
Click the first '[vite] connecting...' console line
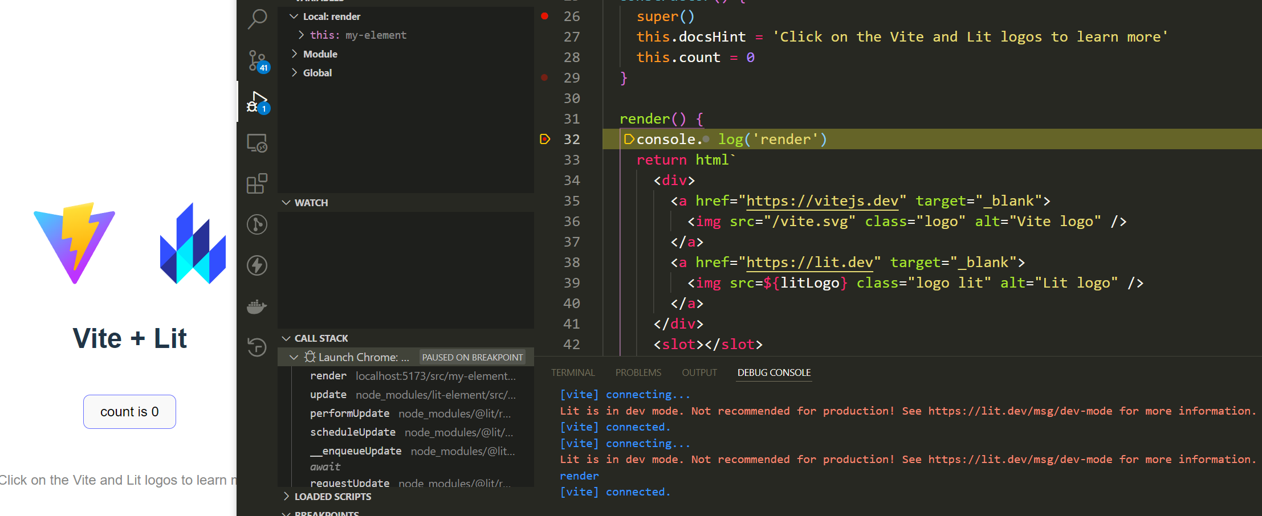[x=625, y=394]
